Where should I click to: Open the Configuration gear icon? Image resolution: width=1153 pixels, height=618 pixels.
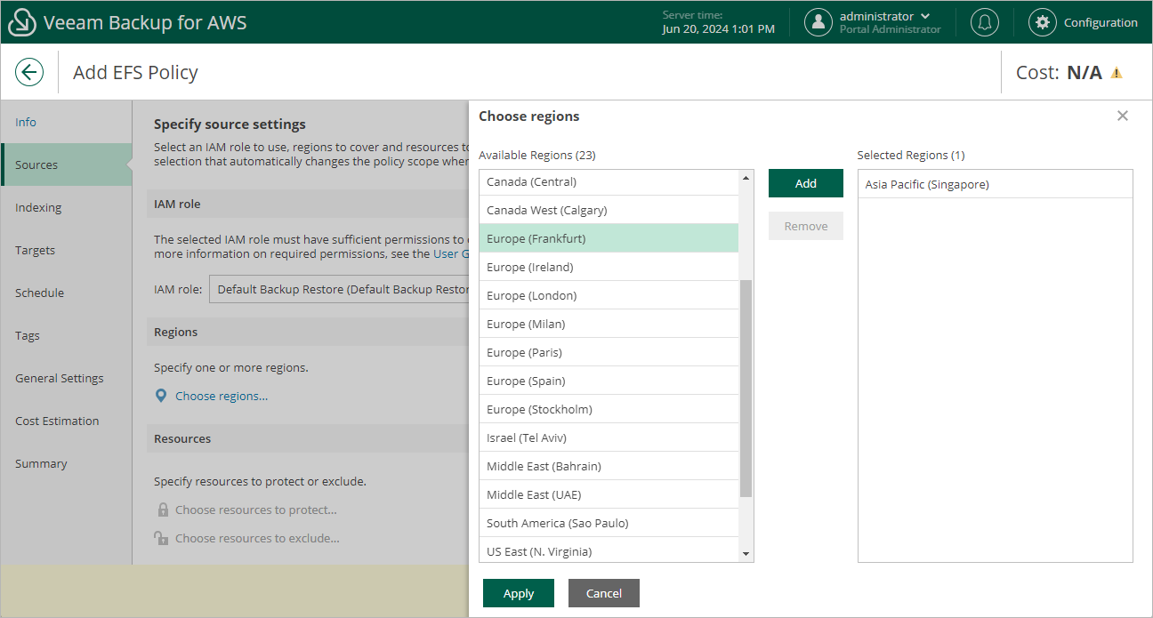[1043, 22]
